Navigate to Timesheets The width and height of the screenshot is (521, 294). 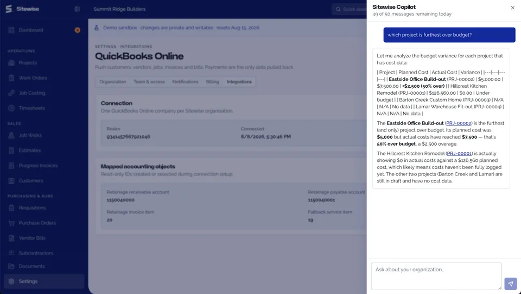tap(44, 108)
